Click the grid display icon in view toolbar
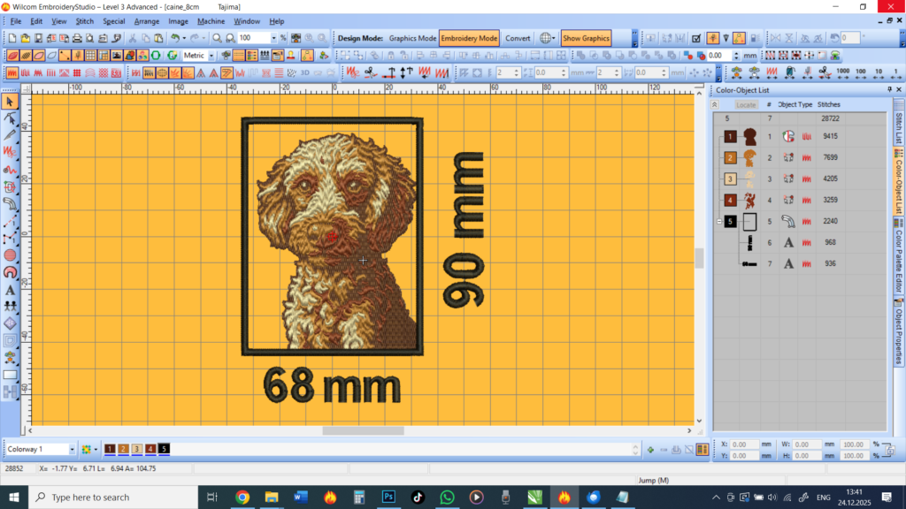906x509 pixels. (91, 56)
